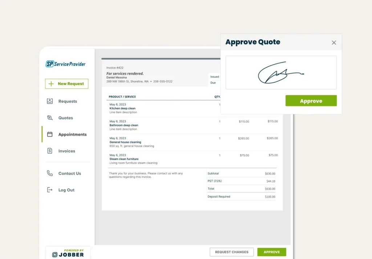Click the Quotes magnifier icon
The height and width of the screenshot is (259, 372).
50,118
